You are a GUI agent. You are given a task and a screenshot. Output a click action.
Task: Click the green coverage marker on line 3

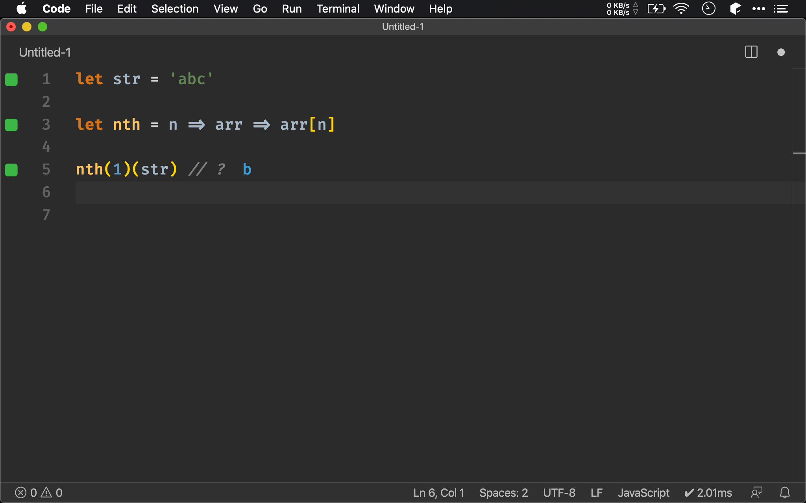(11, 125)
